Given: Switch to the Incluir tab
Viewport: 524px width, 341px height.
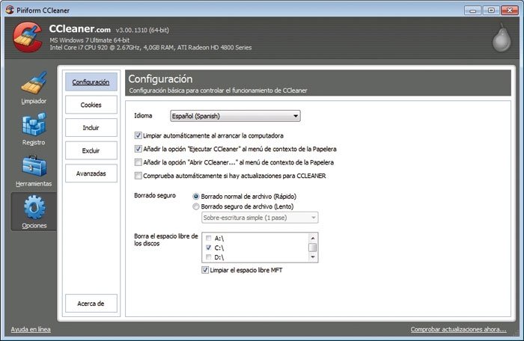Looking at the screenshot, I should tap(91, 128).
